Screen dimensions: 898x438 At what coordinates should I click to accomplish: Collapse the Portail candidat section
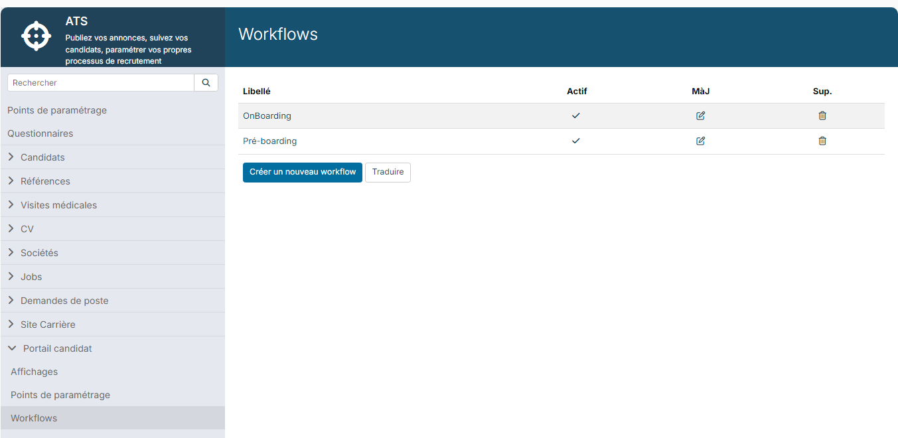112,348
